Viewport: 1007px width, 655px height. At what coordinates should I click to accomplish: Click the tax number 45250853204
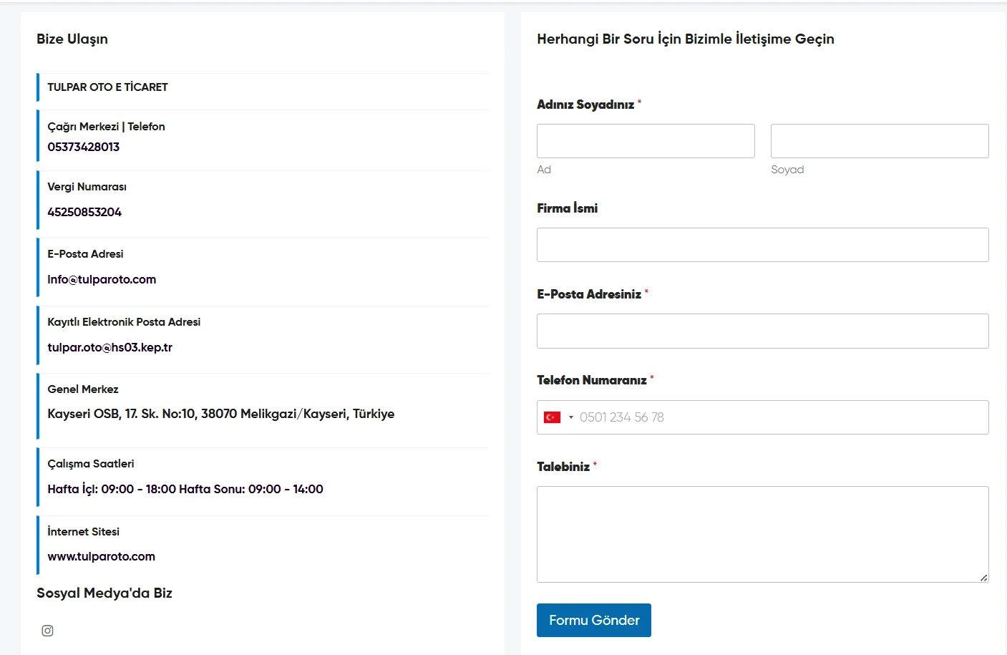pyautogui.click(x=84, y=212)
